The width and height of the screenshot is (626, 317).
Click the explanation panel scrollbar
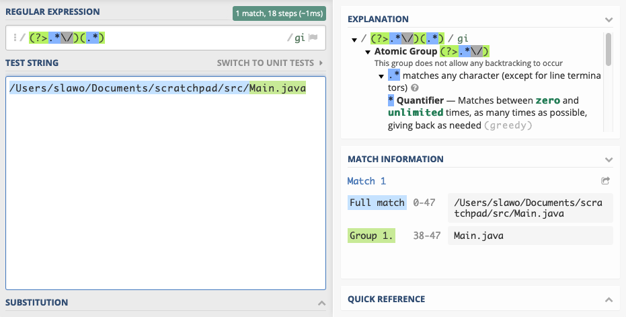click(609, 49)
